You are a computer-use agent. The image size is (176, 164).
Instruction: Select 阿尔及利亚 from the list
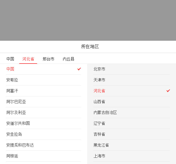click(16, 112)
